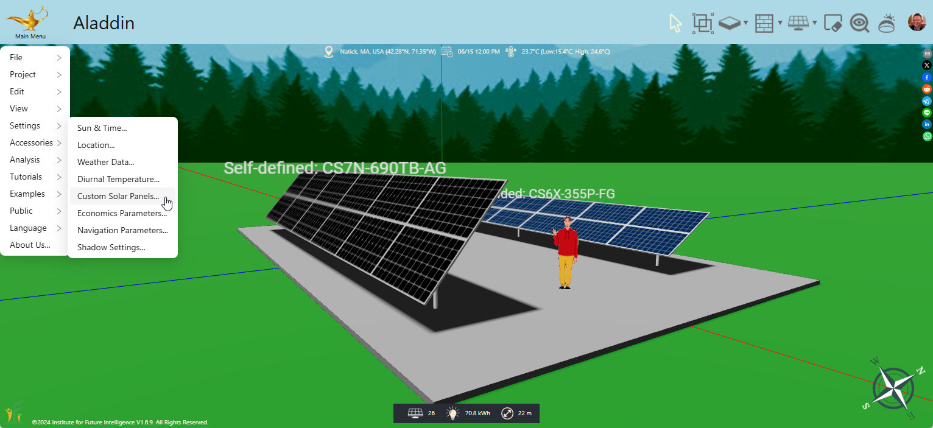Share on Telegram icon
The image size is (933, 428).
click(927, 101)
